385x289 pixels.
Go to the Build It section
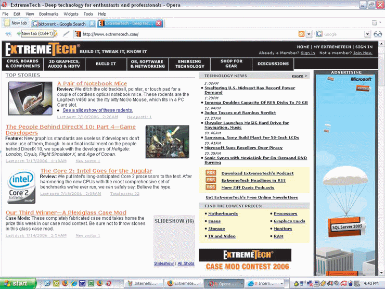tap(106, 64)
